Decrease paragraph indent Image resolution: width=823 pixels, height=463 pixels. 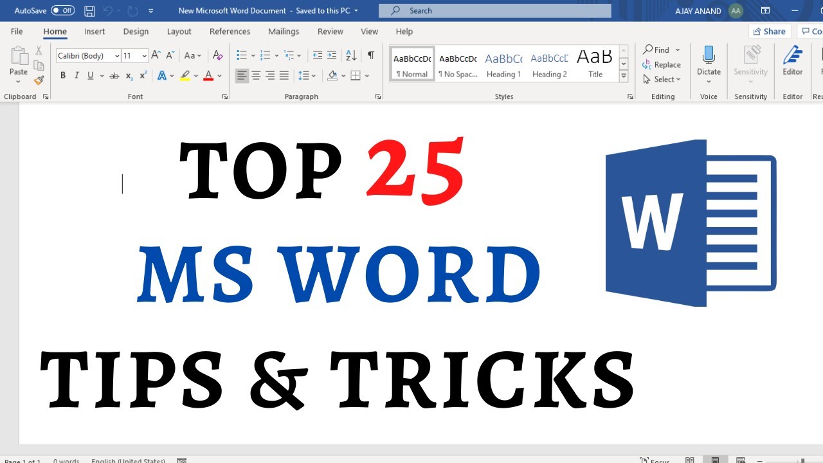[317, 55]
